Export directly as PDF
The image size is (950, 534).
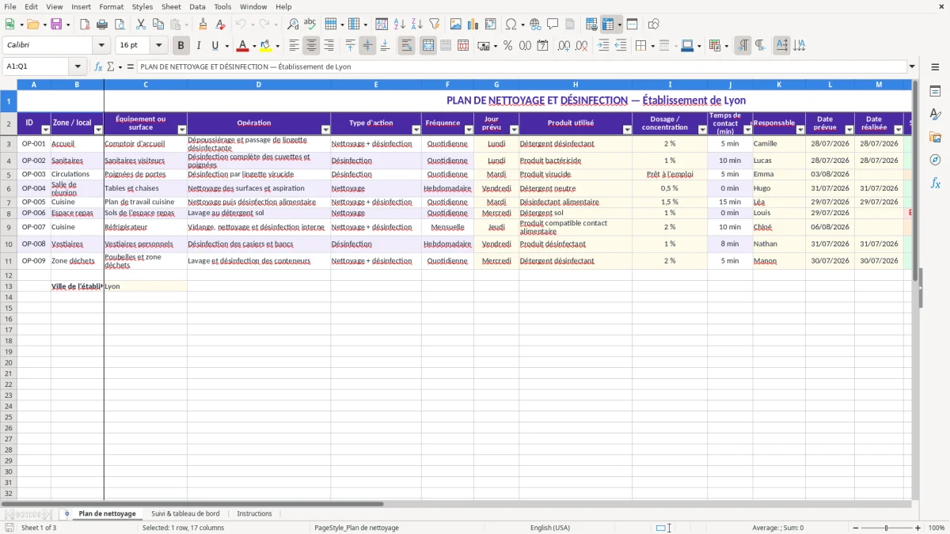[x=85, y=25]
